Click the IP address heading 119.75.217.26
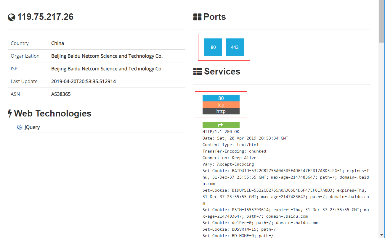The height and width of the screenshot is (238, 385). (45, 17)
